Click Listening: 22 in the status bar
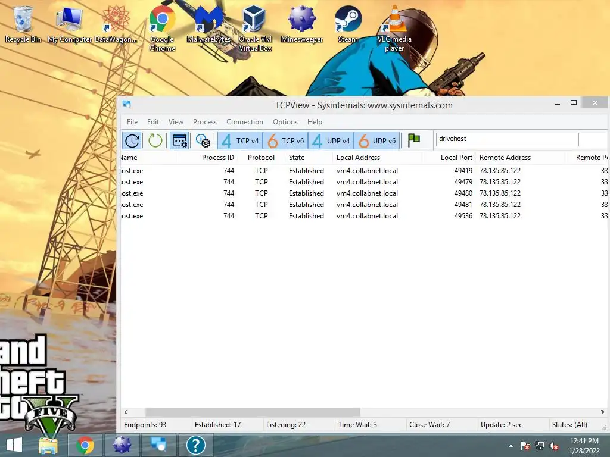 (x=286, y=425)
